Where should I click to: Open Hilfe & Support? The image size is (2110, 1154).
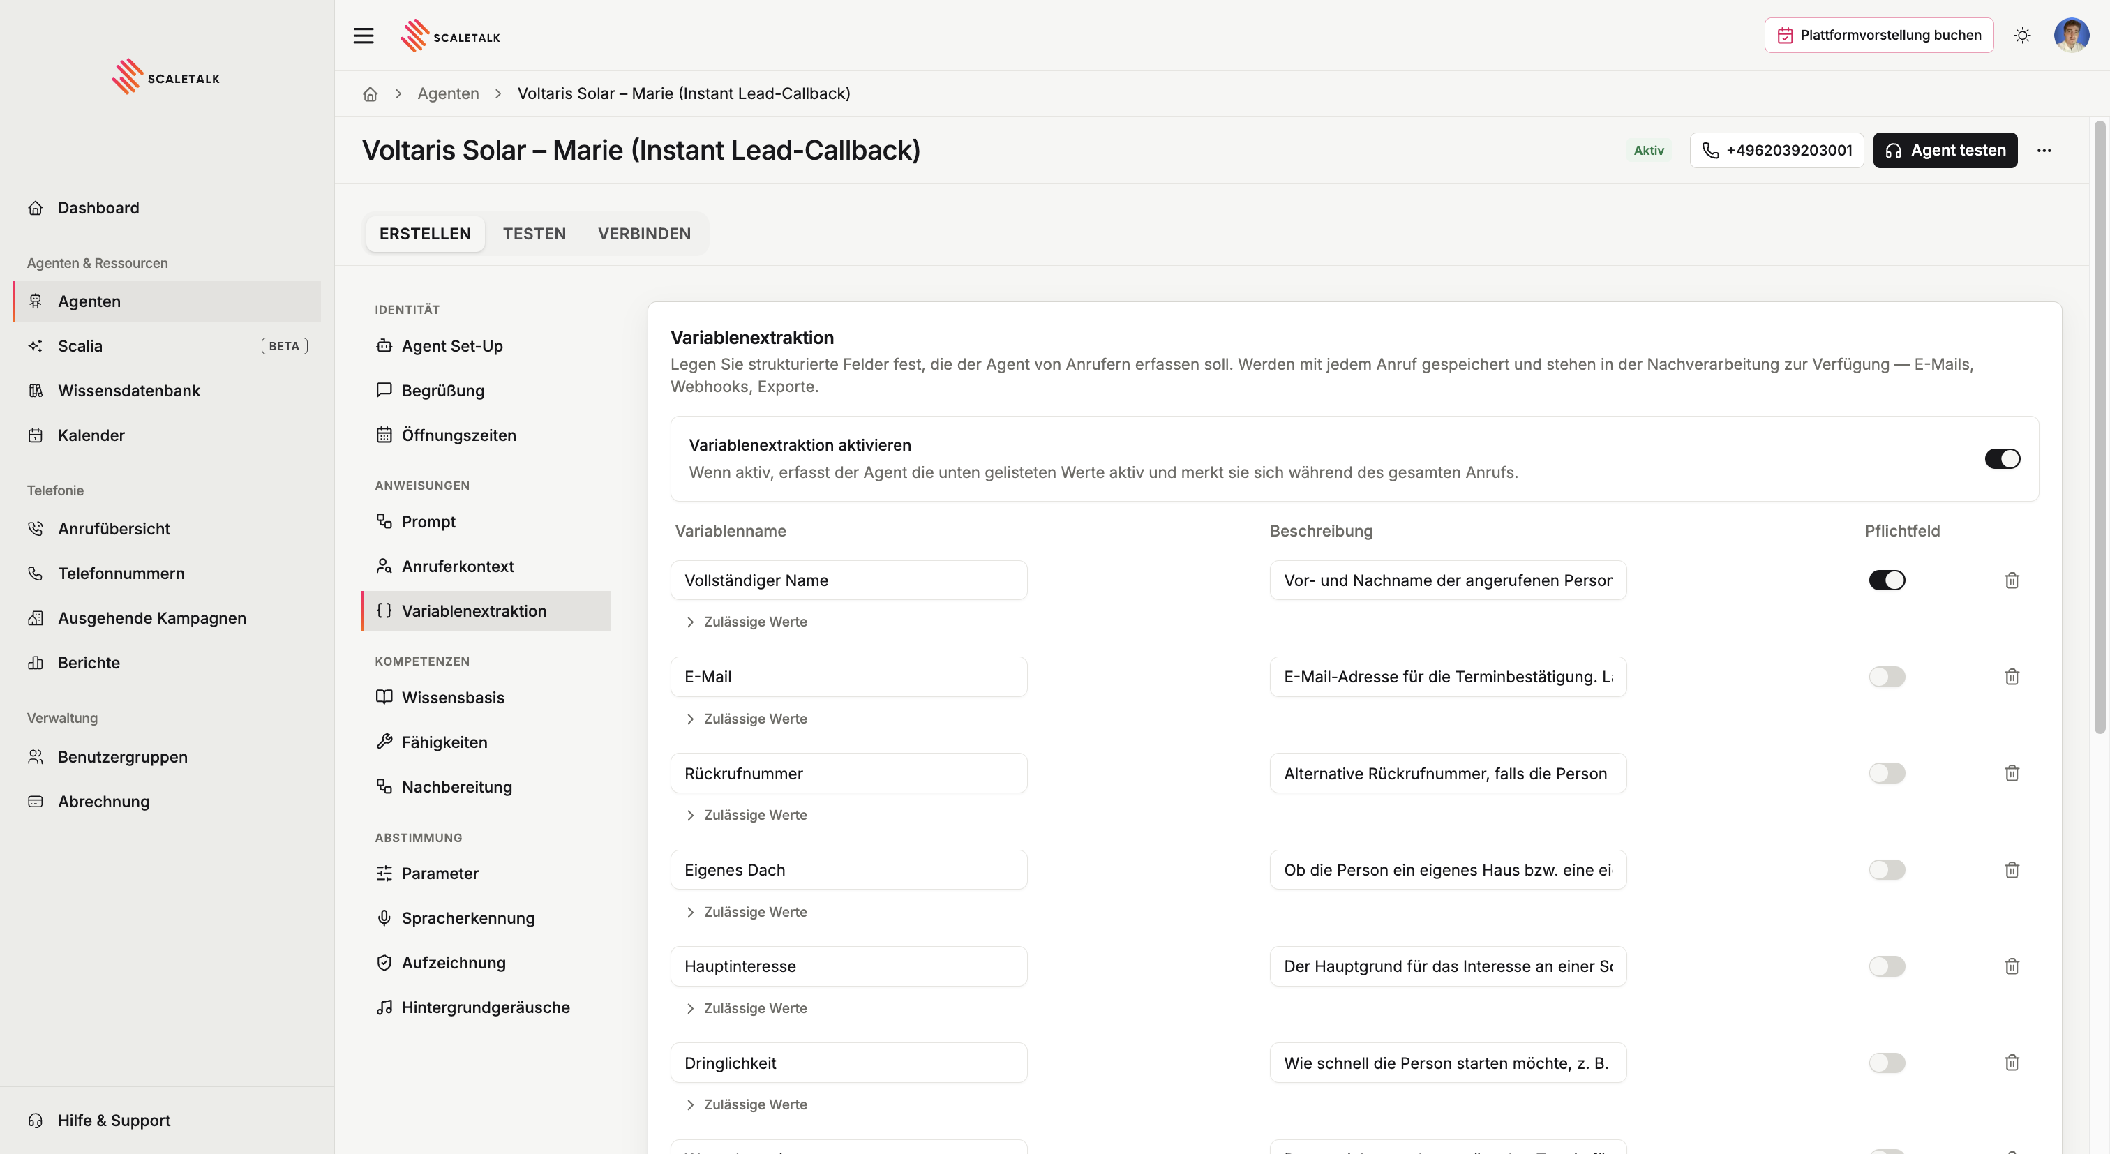(x=167, y=1121)
